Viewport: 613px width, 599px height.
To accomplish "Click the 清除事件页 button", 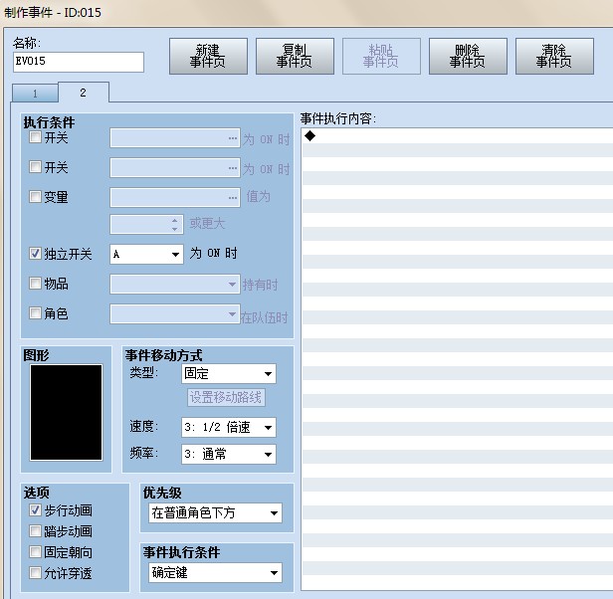I will point(554,56).
